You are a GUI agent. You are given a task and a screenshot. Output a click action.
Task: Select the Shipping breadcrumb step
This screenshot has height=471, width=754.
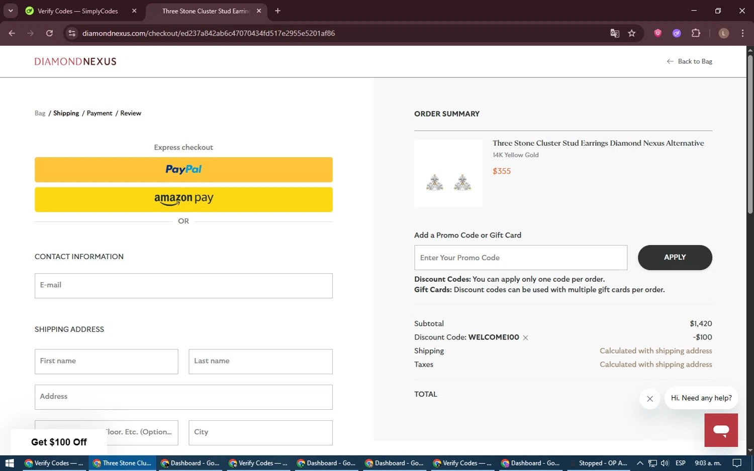pyautogui.click(x=66, y=113)
